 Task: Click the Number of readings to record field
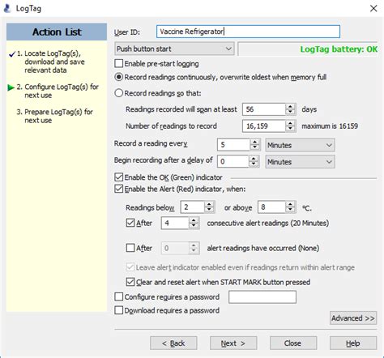264,126
